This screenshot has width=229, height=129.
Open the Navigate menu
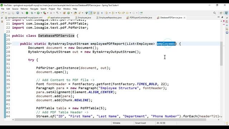tap(34, 9)
